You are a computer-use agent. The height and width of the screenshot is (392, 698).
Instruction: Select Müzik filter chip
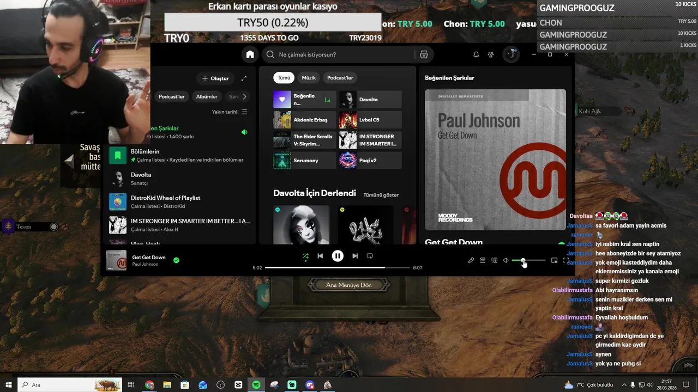click(x=309, y=78)
